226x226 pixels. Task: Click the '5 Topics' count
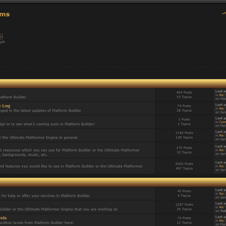(x=184, y=196)
